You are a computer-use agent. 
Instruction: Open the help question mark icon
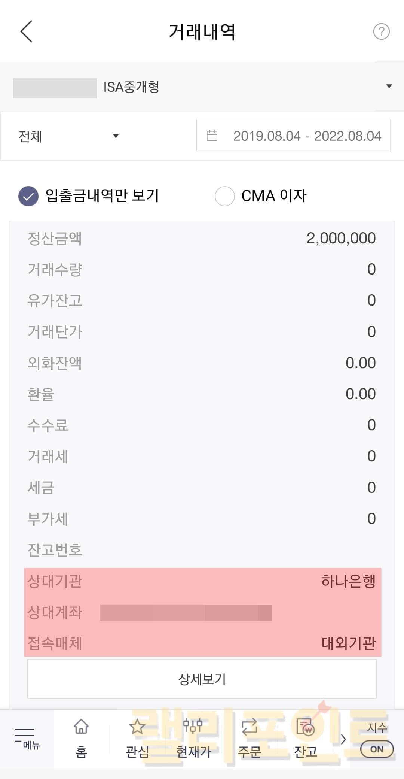click(381, 32)
